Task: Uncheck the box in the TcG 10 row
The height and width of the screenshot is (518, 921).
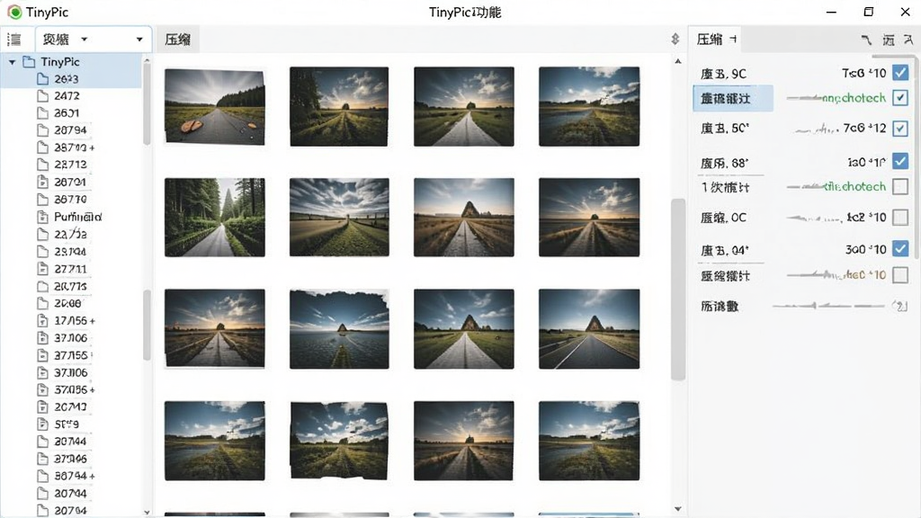Action: pos(899,73)
